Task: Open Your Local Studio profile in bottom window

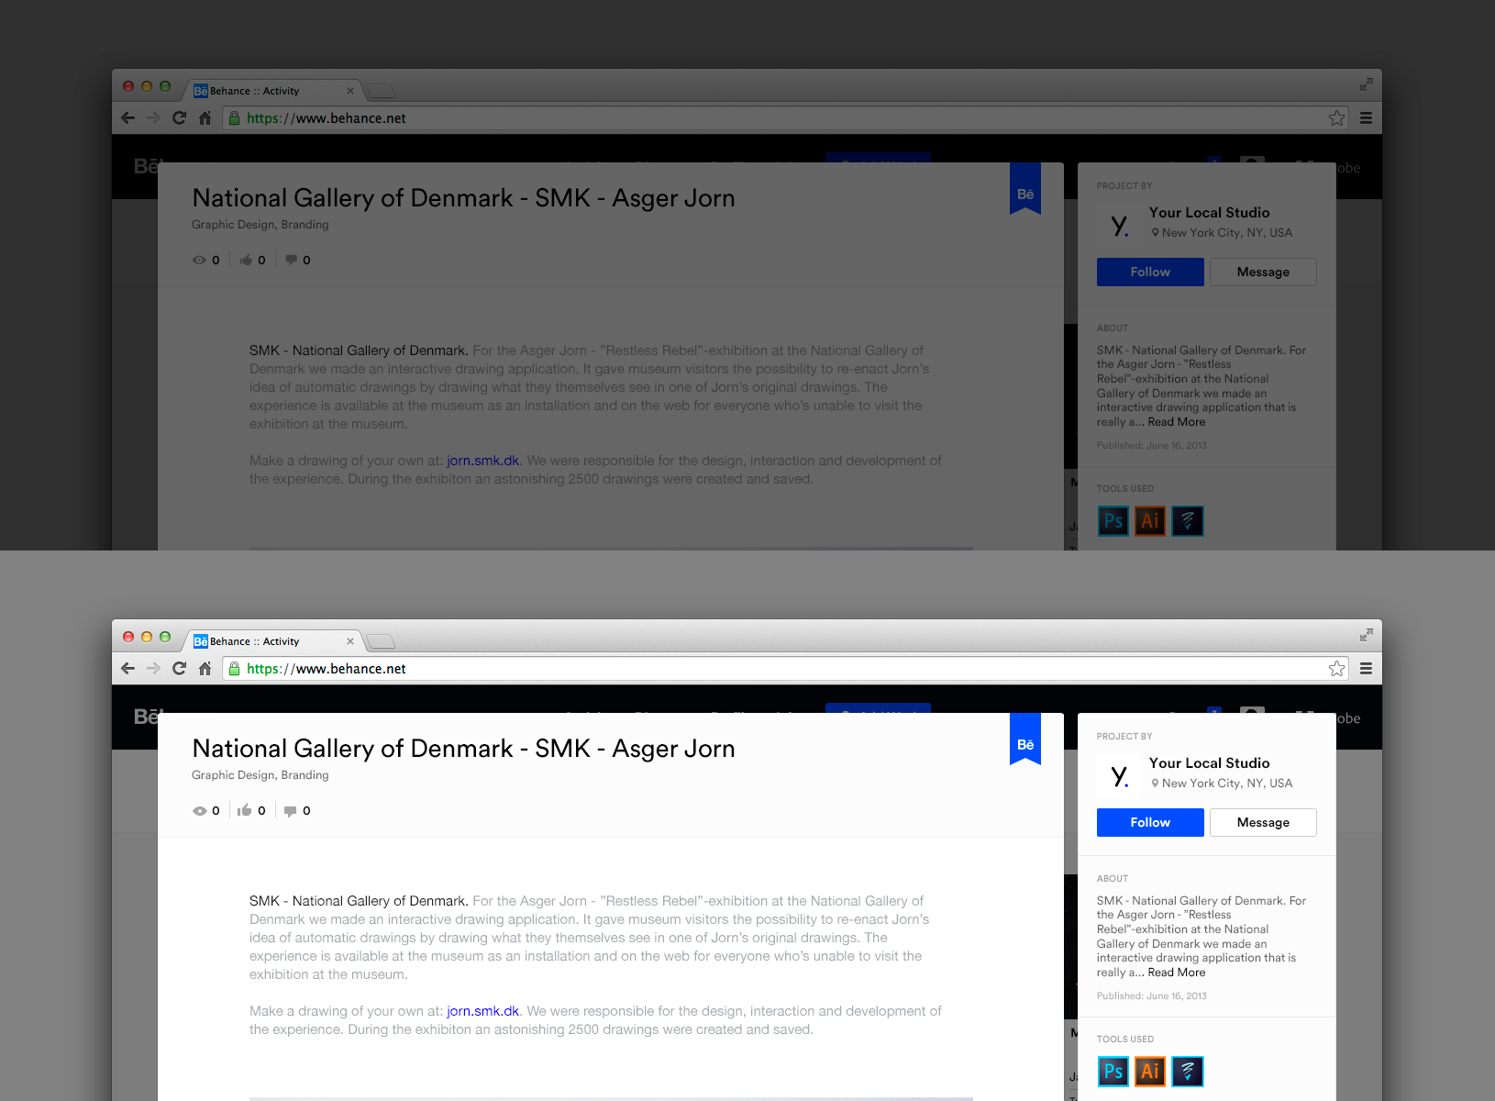Action: coord(1209,762)
